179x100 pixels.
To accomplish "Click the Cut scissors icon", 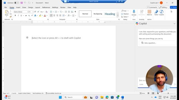I will [11, 11].
